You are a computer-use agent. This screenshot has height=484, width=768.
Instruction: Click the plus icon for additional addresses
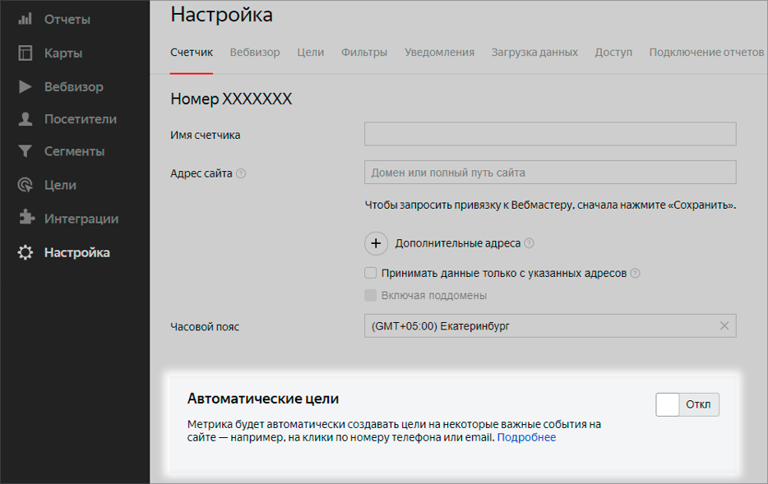(x=376, y=243)
